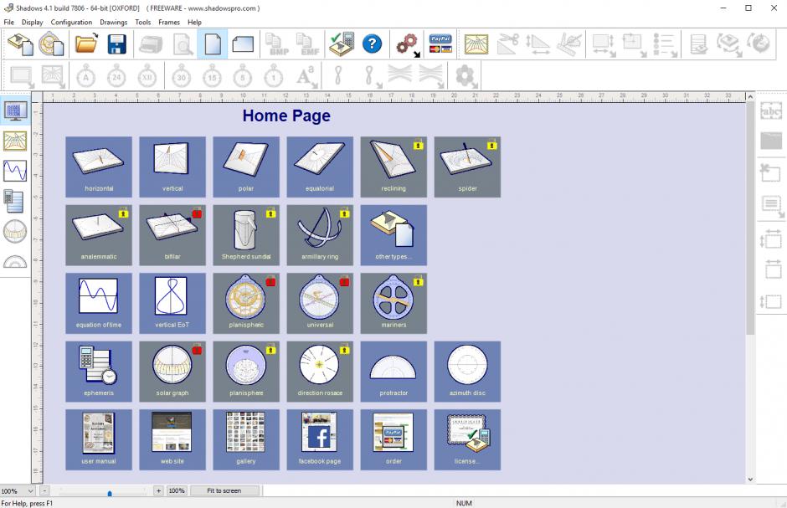Toggle the home screen view in left sidebar
The image size is (787, 508).
pyautogui.click(x=15, y=110)
